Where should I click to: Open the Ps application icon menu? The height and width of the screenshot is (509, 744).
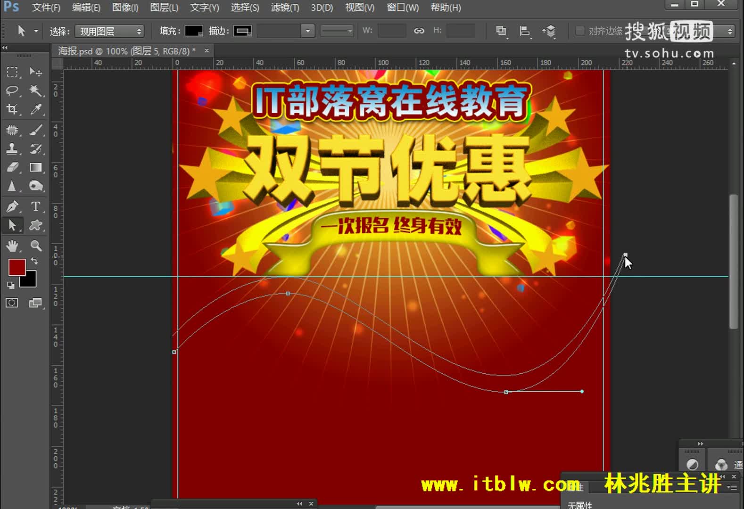pyautogui.click(x=11, y=7)
